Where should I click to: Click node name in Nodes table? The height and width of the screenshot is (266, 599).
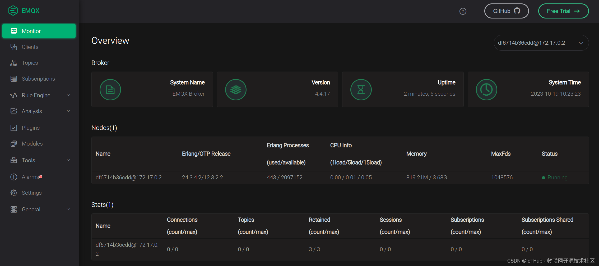coord(129,178)
